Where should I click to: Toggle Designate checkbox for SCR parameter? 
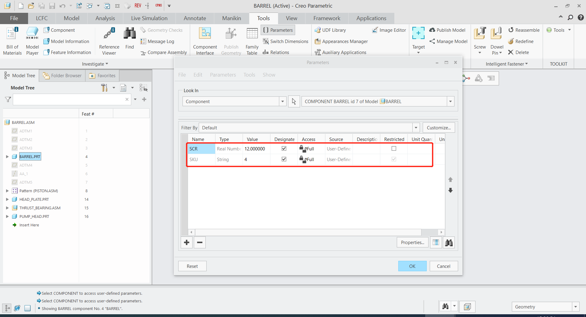coord(284,149)
